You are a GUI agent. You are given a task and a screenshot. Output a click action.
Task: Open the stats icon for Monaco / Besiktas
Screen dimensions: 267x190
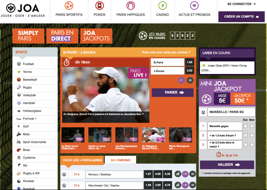178,174
